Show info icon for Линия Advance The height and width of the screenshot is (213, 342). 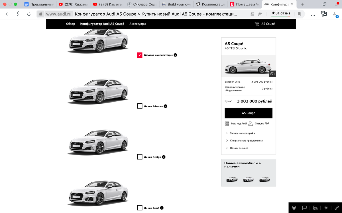coord(166,106)
